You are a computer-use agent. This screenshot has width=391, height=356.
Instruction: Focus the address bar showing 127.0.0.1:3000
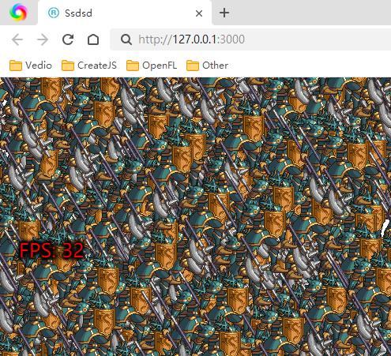click(250, 39)
